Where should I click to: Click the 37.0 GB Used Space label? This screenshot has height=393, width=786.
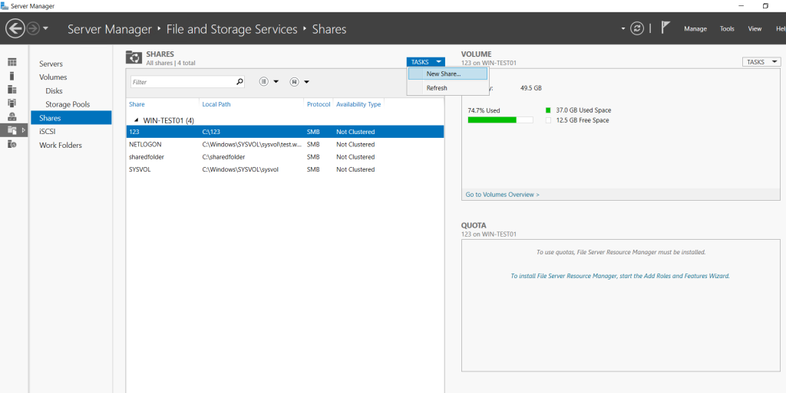point(583,110)
